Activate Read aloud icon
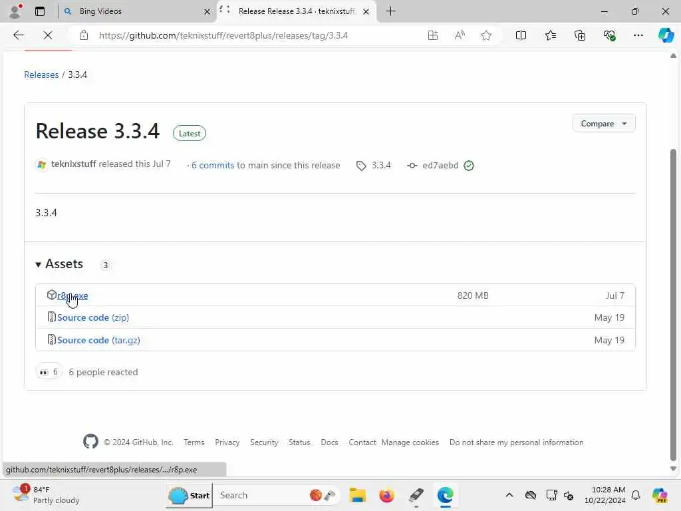681x511 pixels. click(x=460, y=35)
